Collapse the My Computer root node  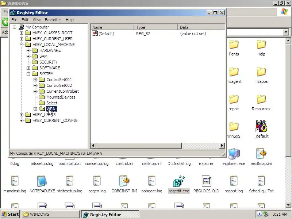[14, 27]
